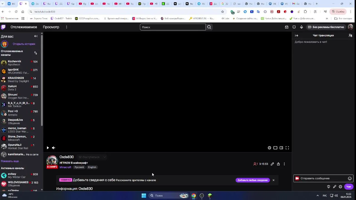This screenshot has height=200, width=356.
Task: Open the three-dot menu next to Просмотр
Action: click(66, 27)
